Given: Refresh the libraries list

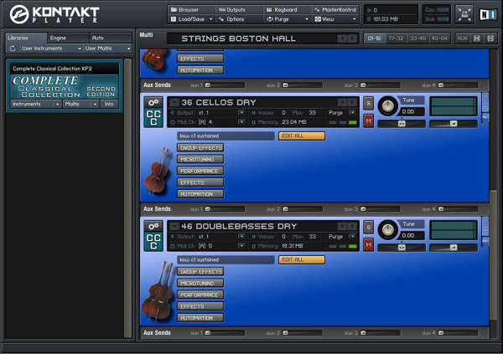Looking at the screenshot, I should click(x=13, y=49).
